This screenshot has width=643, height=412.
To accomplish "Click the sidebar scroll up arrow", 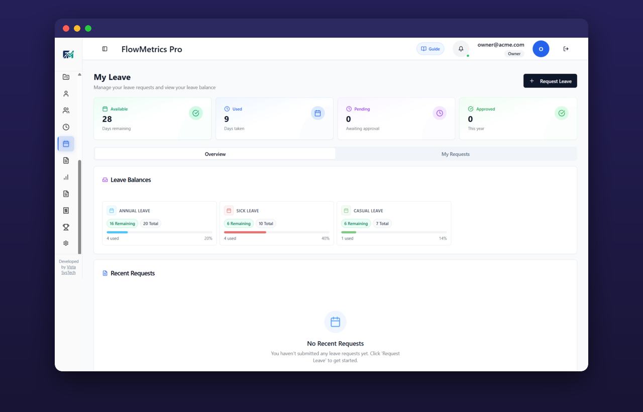I will [79, 74].
